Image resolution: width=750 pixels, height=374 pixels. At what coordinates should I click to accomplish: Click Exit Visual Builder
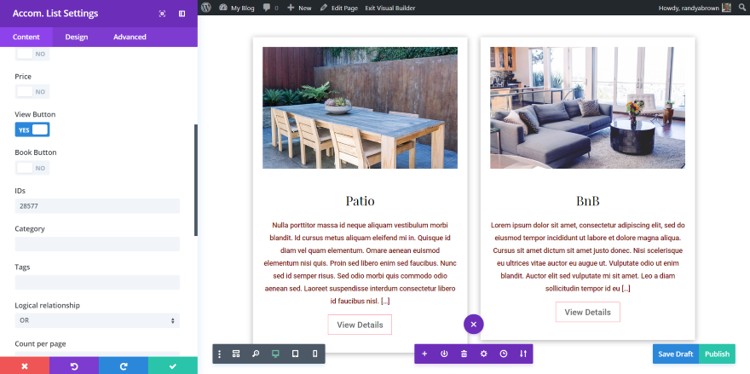coord(389,9)
